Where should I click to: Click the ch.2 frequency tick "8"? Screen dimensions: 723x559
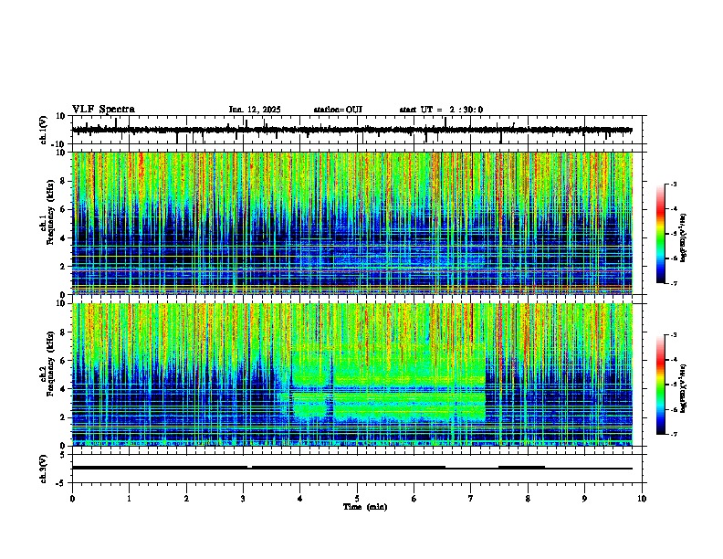tap(63, 332)
